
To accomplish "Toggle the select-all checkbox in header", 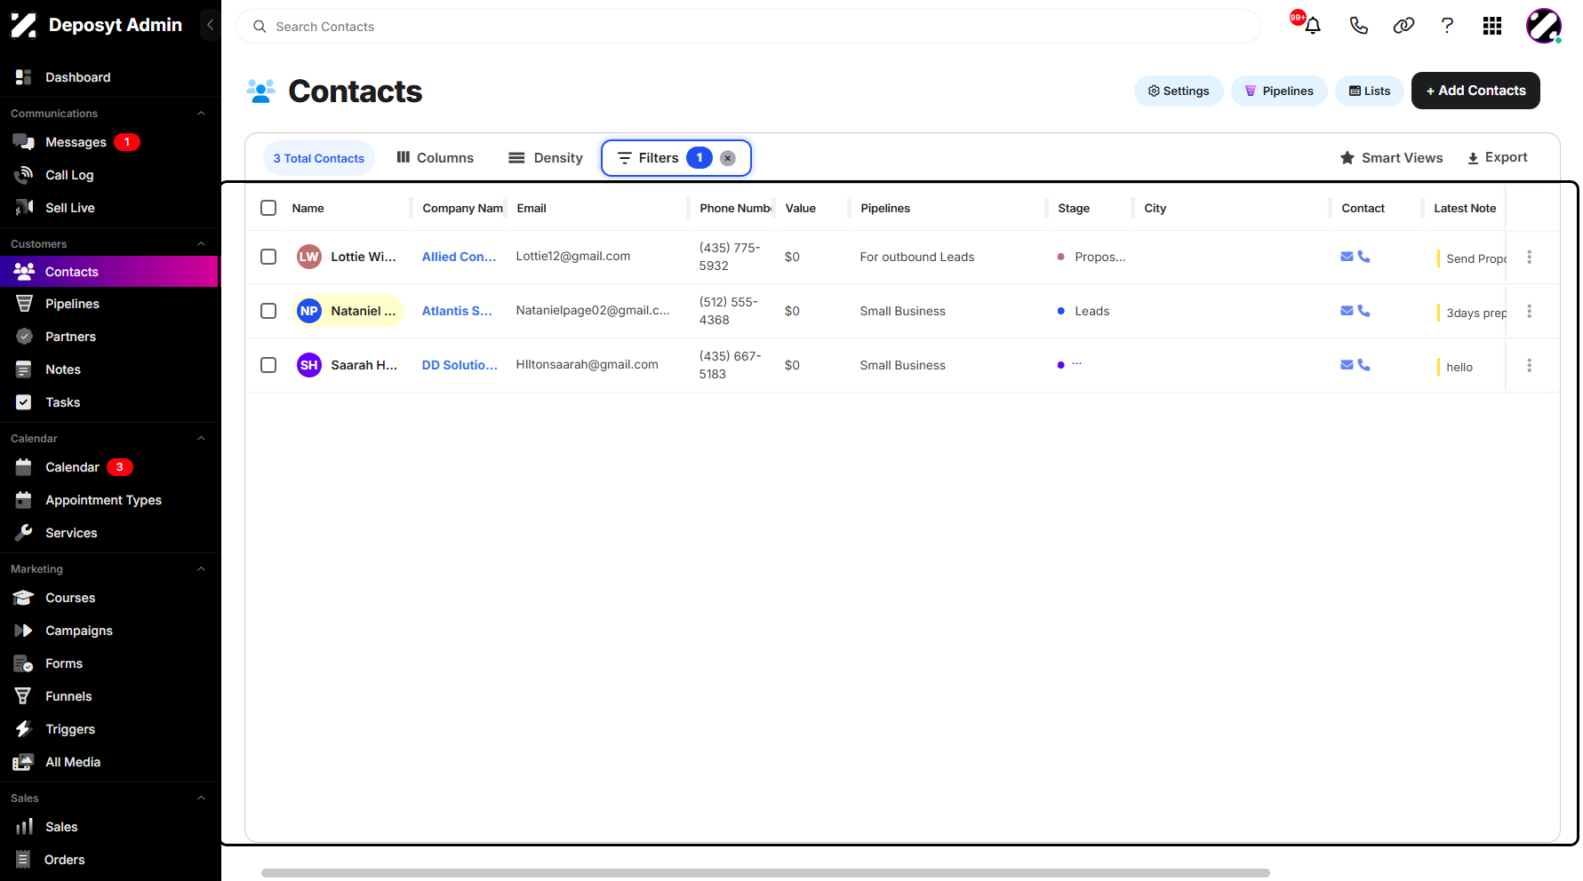I will 268,208.
